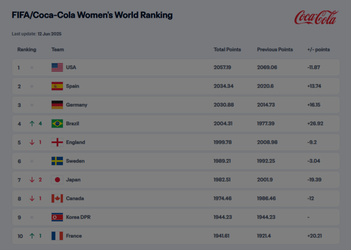Open the USA team link
351x250 pixels.
point(71,67)
